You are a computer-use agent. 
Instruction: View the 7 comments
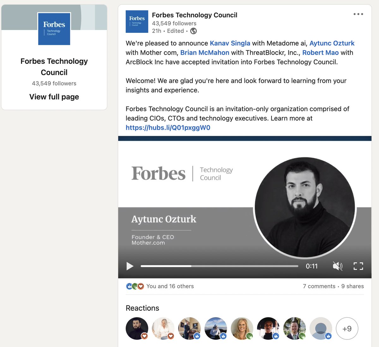[319, 286]
